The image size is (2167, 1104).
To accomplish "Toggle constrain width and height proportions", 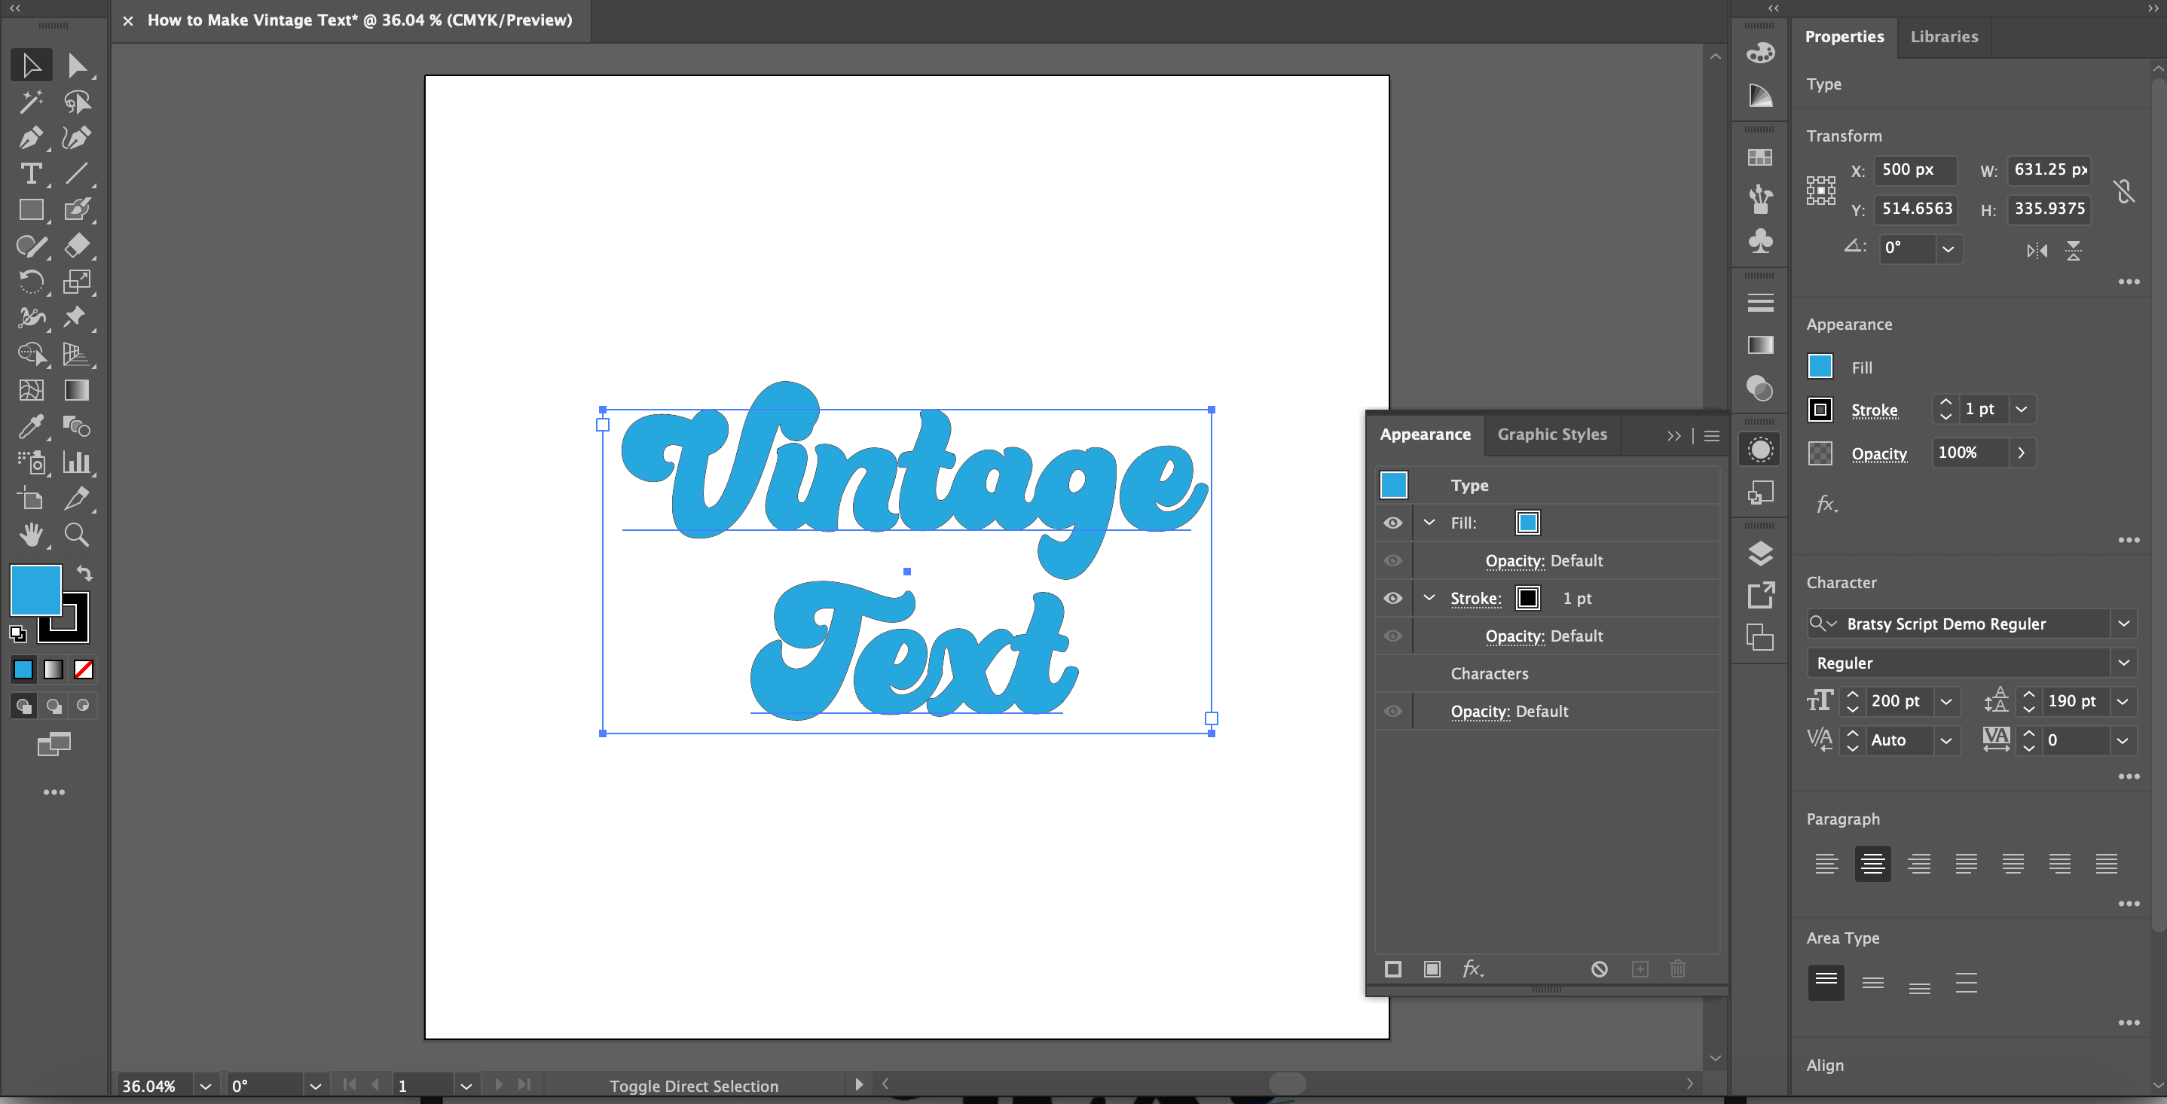I will (2124, 191).
